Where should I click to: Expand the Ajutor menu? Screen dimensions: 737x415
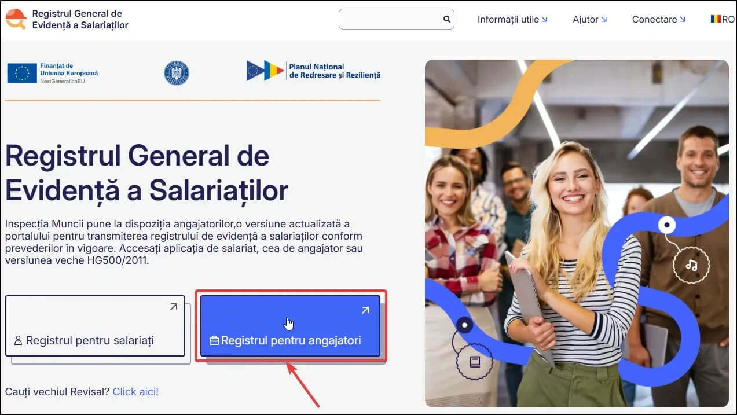tap(590, 19)
